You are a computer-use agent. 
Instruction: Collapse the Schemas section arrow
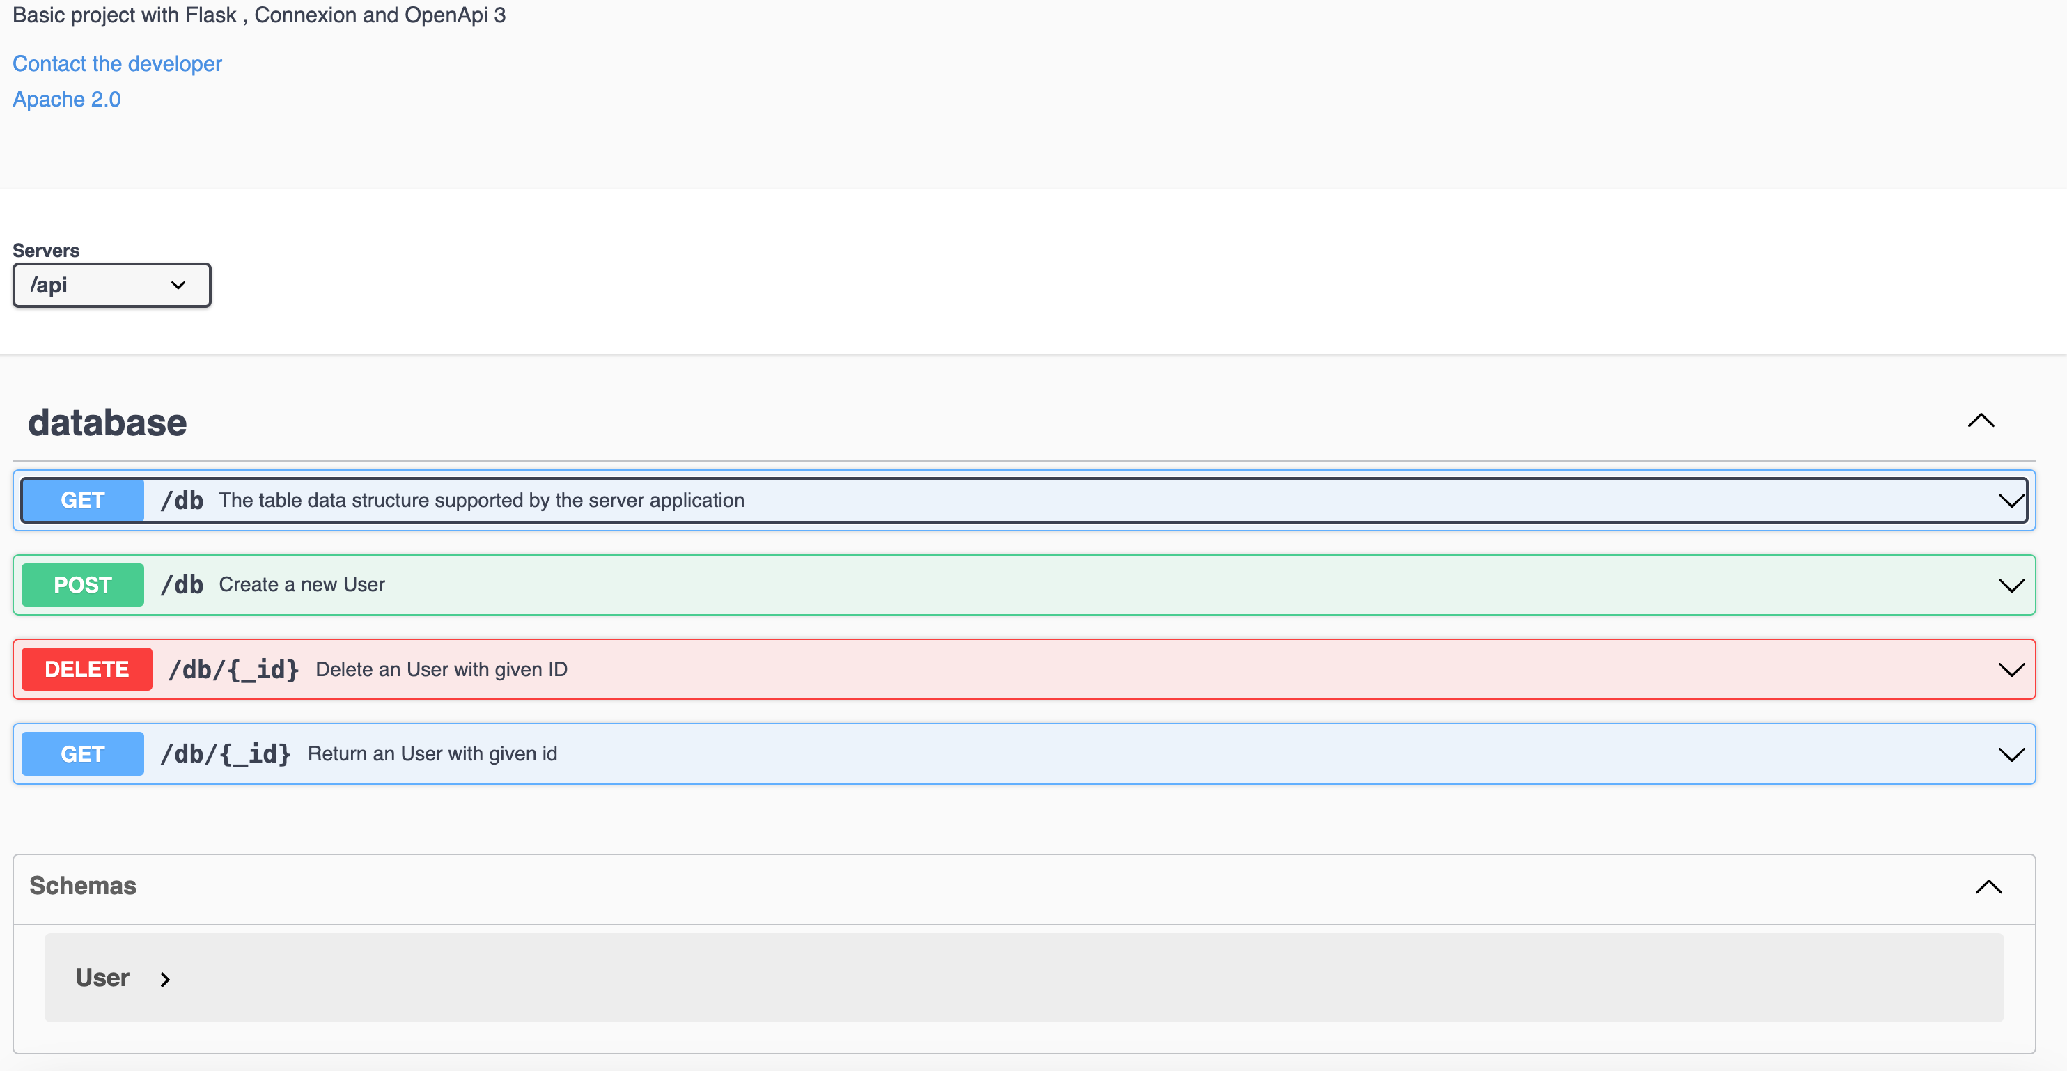click(1988, 886)
